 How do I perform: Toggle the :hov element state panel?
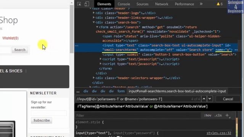pos(207,115)
